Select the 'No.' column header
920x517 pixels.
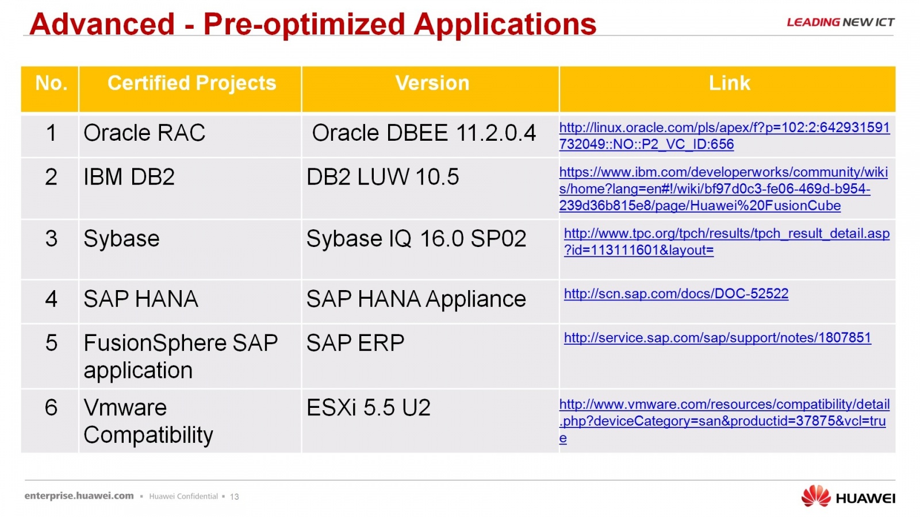50,89
